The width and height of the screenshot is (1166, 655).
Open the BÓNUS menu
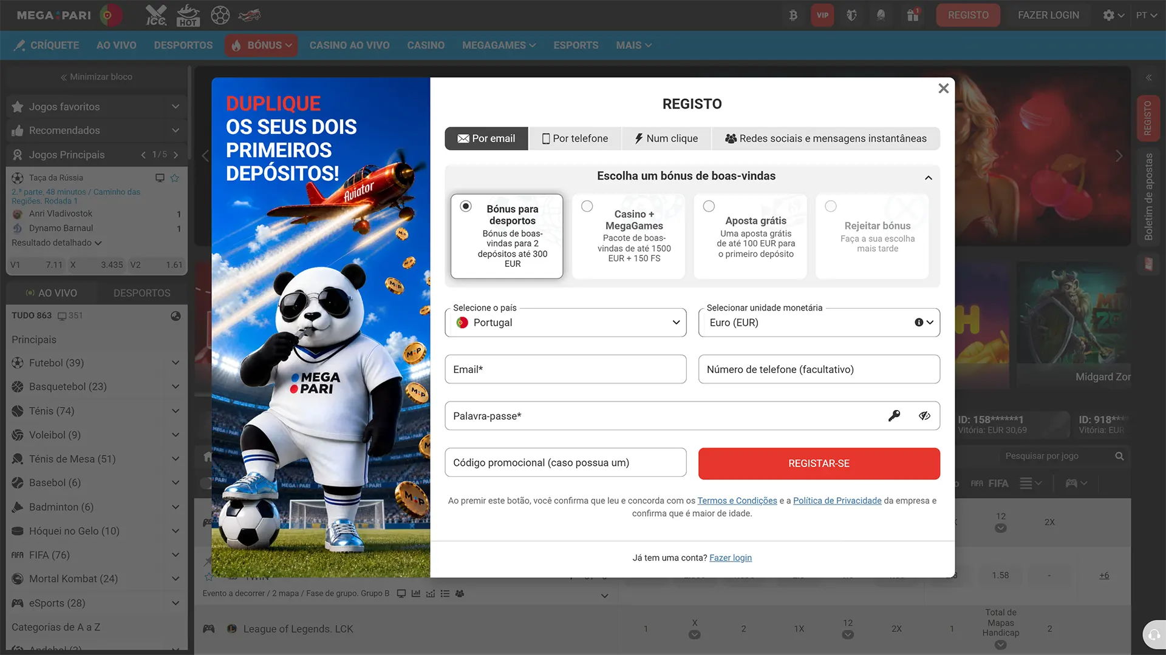point(261,45)
